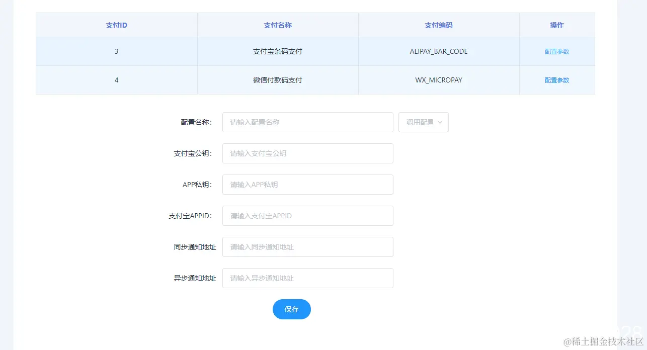Click the APP私钥 form label
The height and width of the screenshot is (350, 647).
(197, 185)
